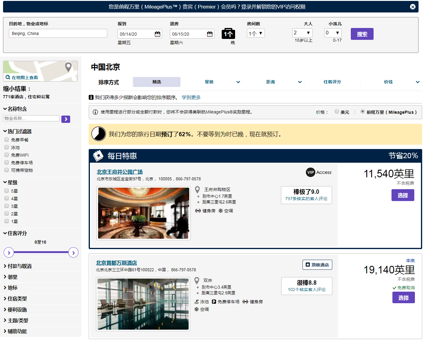Screen dimensions: 424x340
Task: Expand the 辅助功能 section
Action: (15, 331)
